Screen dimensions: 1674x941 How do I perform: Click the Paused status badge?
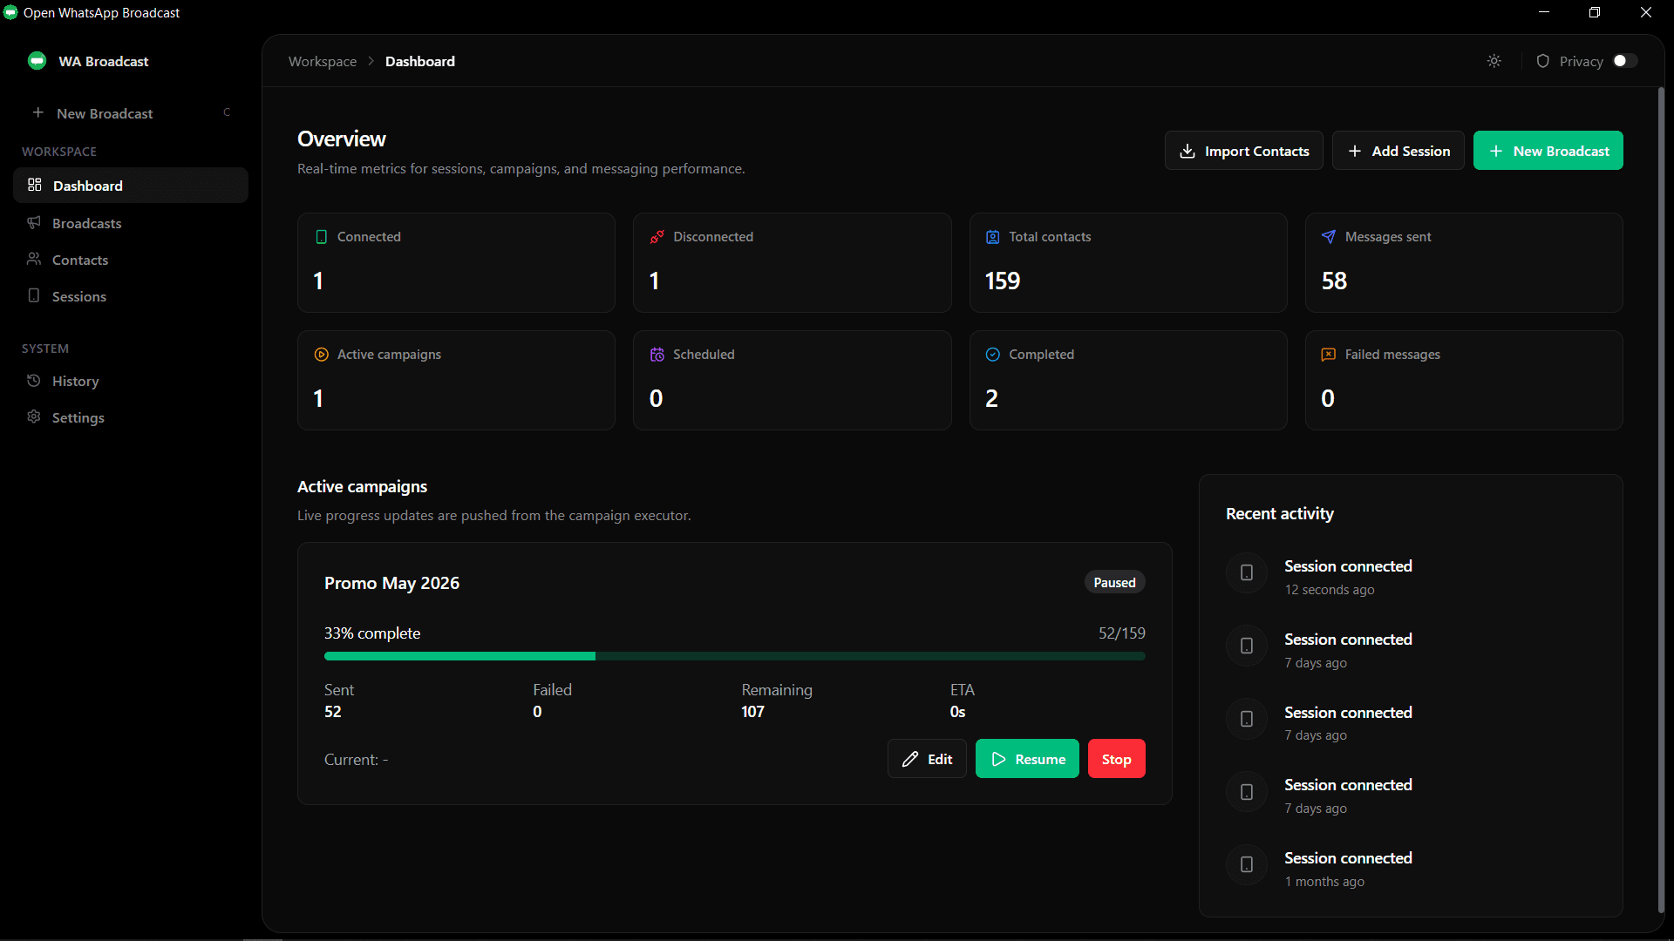1115,583
